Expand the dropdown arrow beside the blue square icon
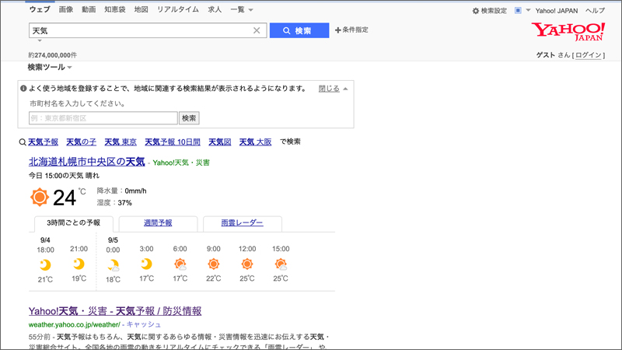This screenshot has height=350, width=622. pyautogui.click(x=528, y=10)
